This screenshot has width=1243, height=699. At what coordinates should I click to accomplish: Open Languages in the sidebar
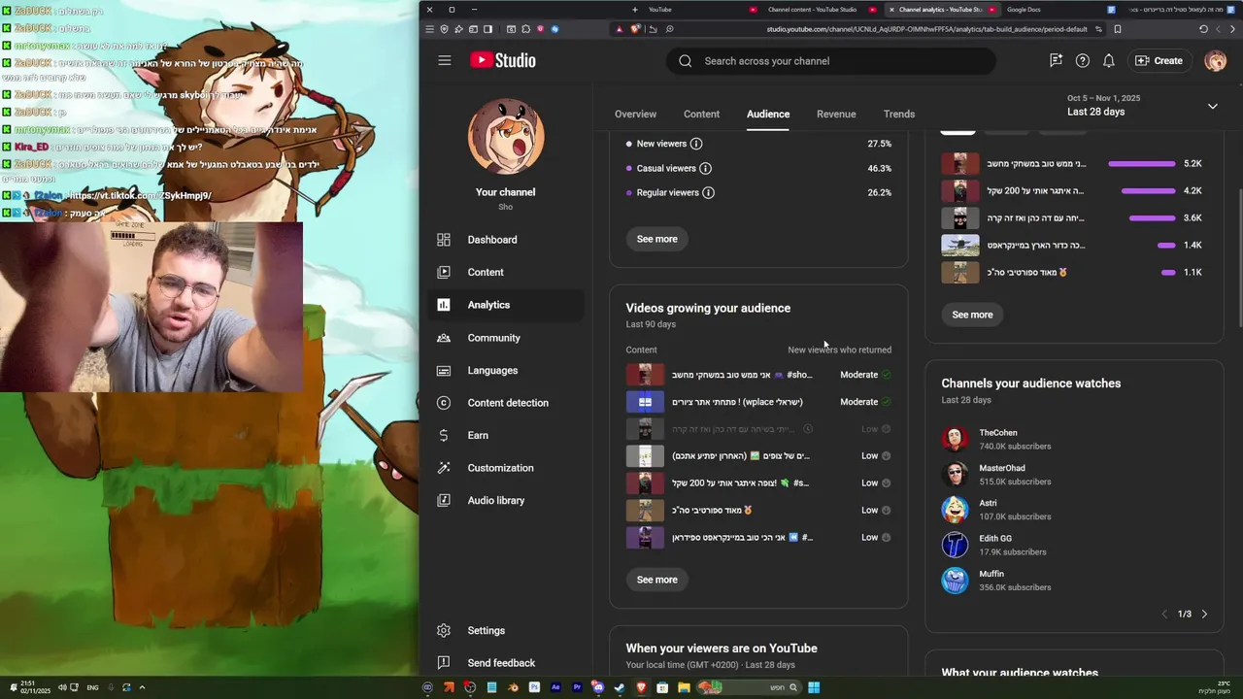[506, 370]
